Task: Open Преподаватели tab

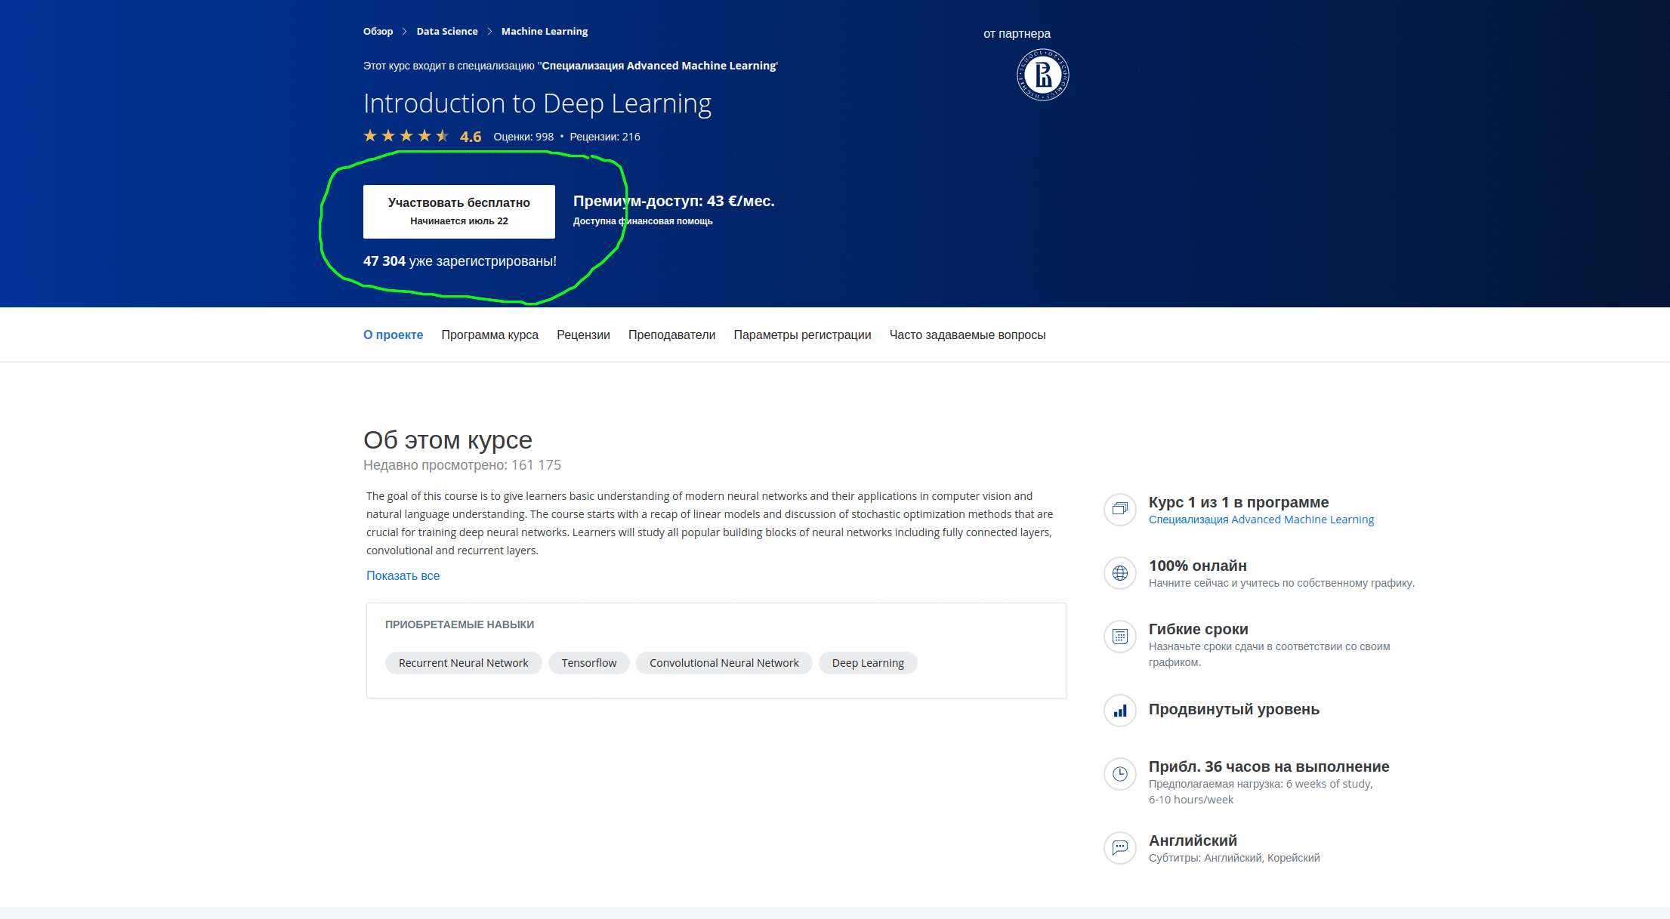Action: pos(671,335)
